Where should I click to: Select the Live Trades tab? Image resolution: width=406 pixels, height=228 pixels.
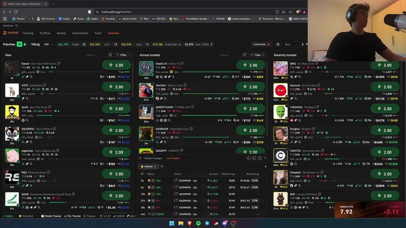(x=173, y=158)
